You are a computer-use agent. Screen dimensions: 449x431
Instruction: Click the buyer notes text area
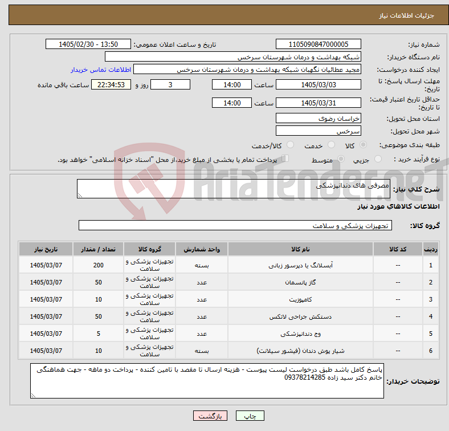(207, 381)
